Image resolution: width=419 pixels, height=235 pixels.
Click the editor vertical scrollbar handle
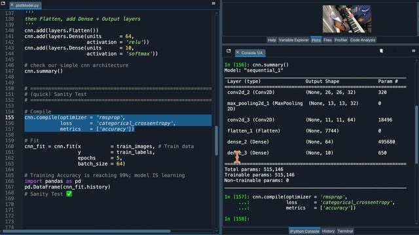tap(216, 140)
